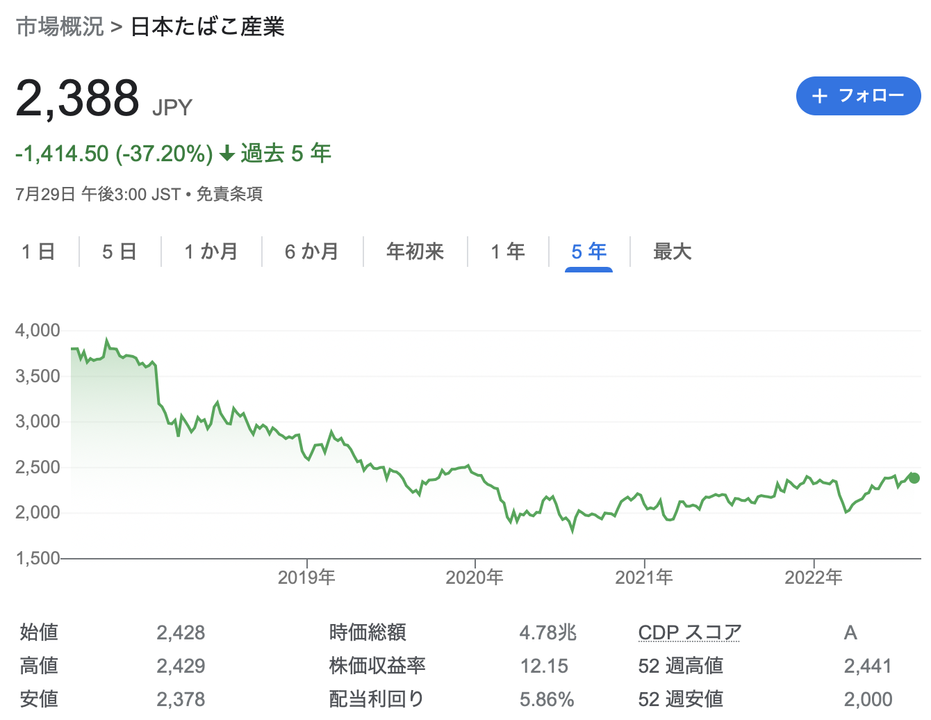Click the 日本たばこ産業 title text
Image resolution: width=931 pixels, height=720 pixels.
pos(208,26)
